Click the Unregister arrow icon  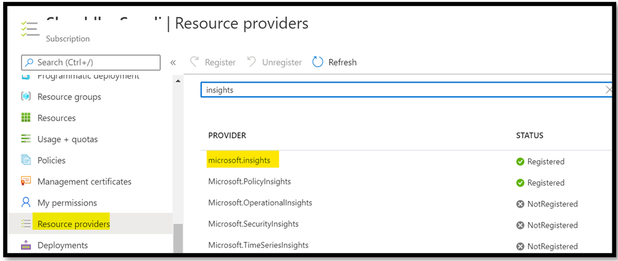point(251,62)
